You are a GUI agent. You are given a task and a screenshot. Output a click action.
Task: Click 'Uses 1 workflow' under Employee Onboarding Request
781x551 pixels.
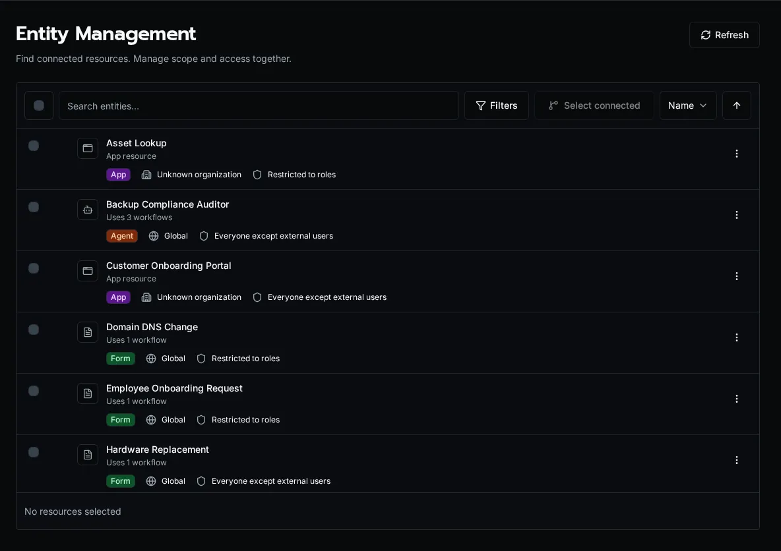tap(137, 401)
